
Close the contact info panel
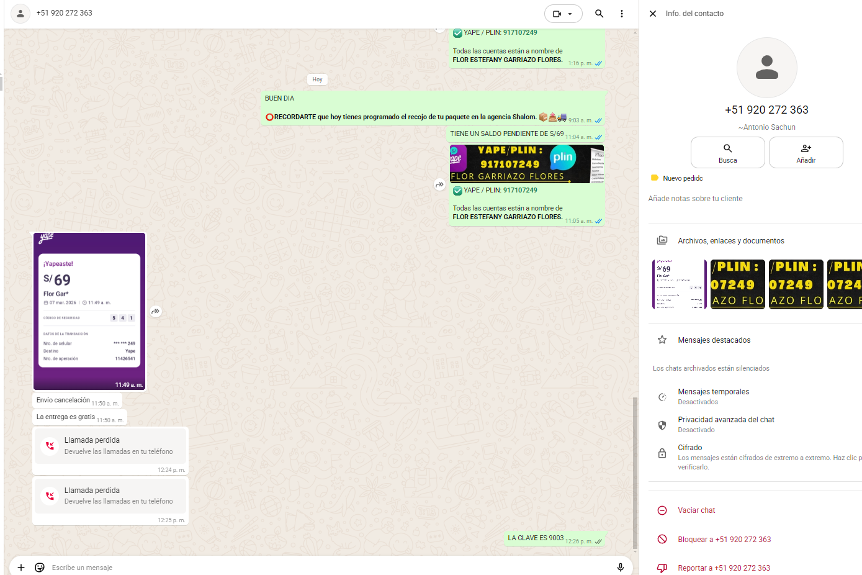[653, 14]
